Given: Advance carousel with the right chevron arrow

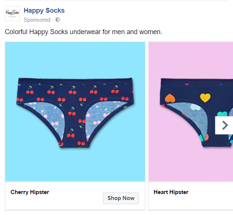Looking at the screenshot, I should pyautogui.click(x=224, y=125).
